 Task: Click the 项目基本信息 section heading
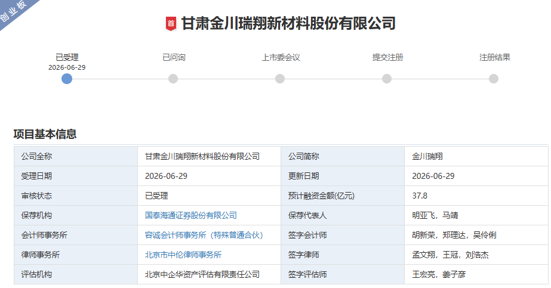click(x=45, y=134)
